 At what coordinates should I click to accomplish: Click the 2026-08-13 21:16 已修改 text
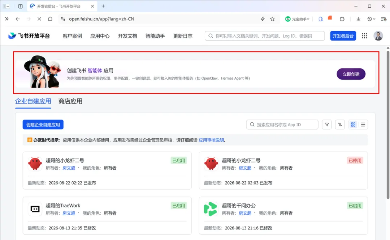248,228
